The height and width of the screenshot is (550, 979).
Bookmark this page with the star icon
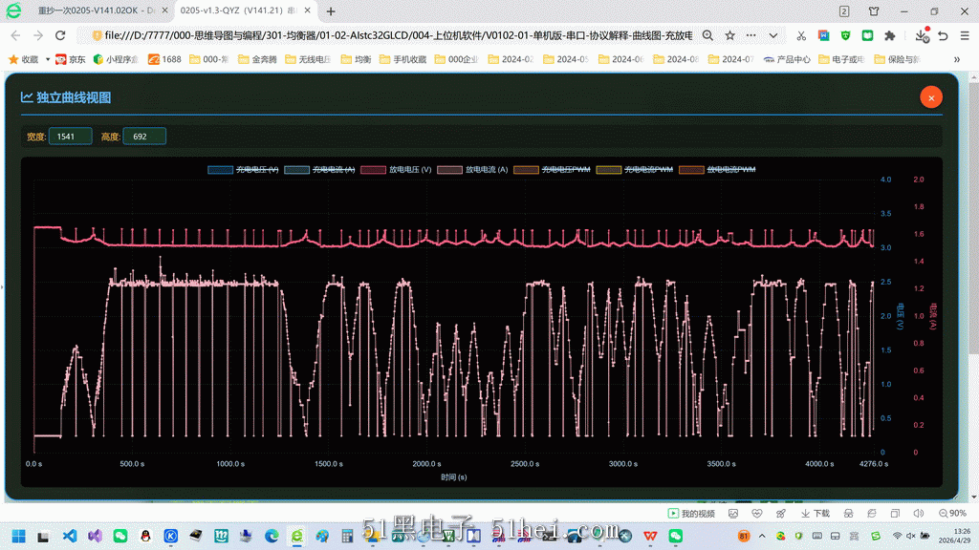click(729, 35)
